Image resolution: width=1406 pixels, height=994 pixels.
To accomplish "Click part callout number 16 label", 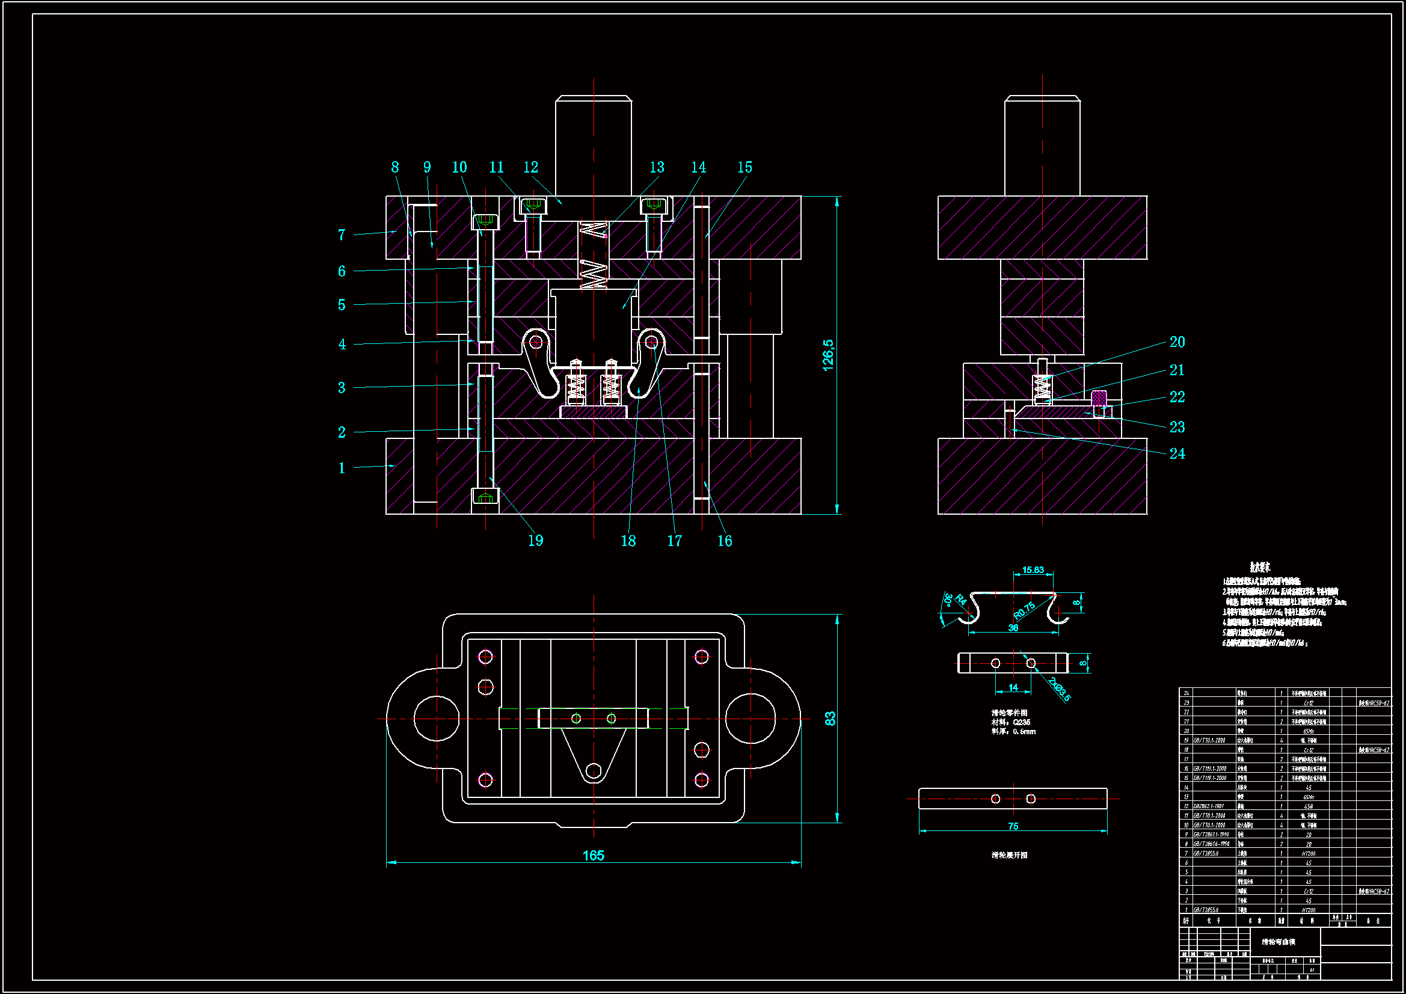I will [x=725, y=541].
